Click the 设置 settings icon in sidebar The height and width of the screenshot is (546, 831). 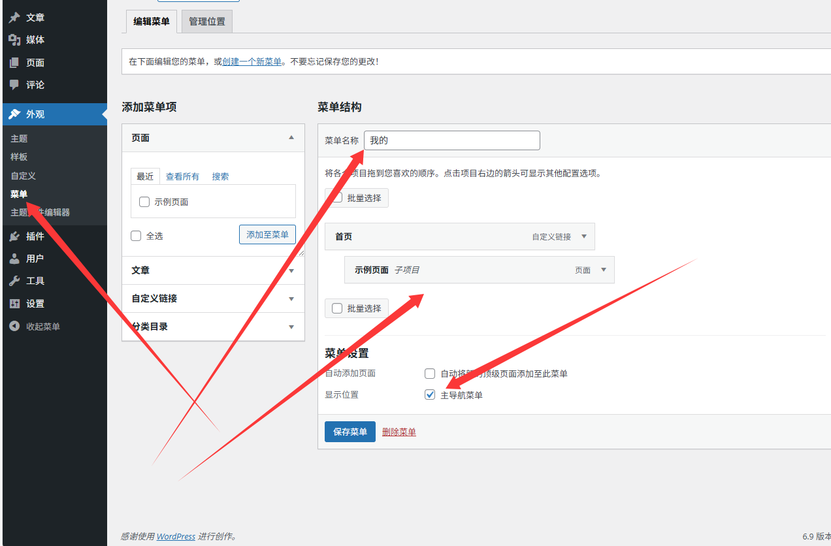[x=14, y=304]
